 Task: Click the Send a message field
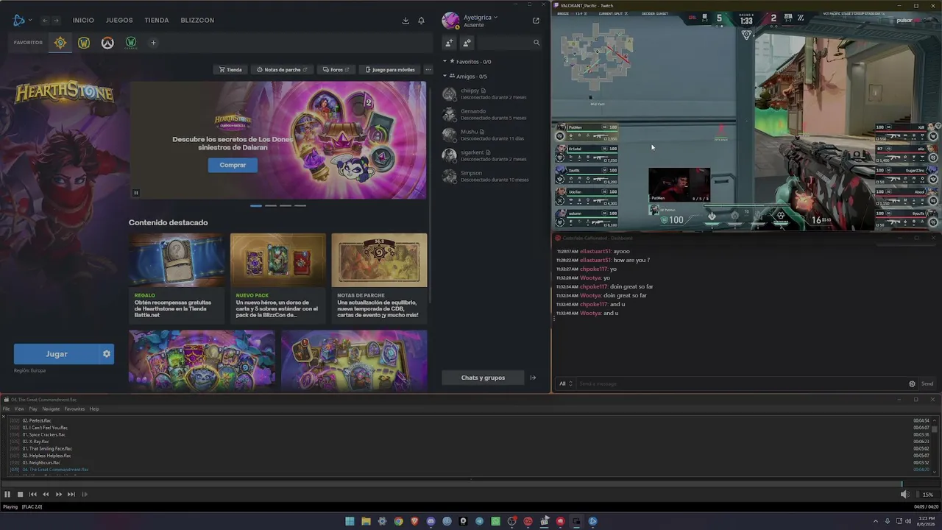click(742, 384)
